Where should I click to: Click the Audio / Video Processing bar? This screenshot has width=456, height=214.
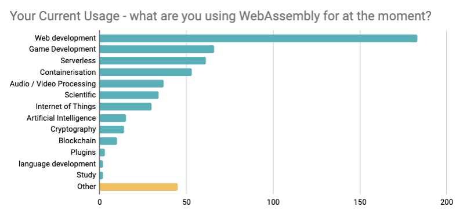pos(132,84)
